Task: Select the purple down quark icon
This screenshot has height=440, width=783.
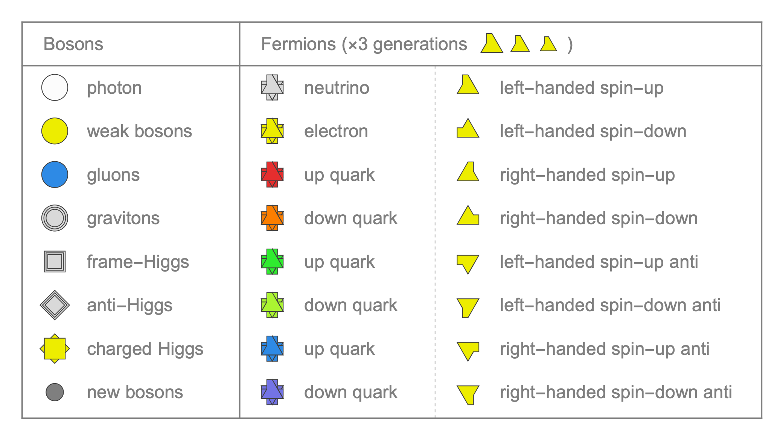Action: pyautogui.click(x=272, y=392)
